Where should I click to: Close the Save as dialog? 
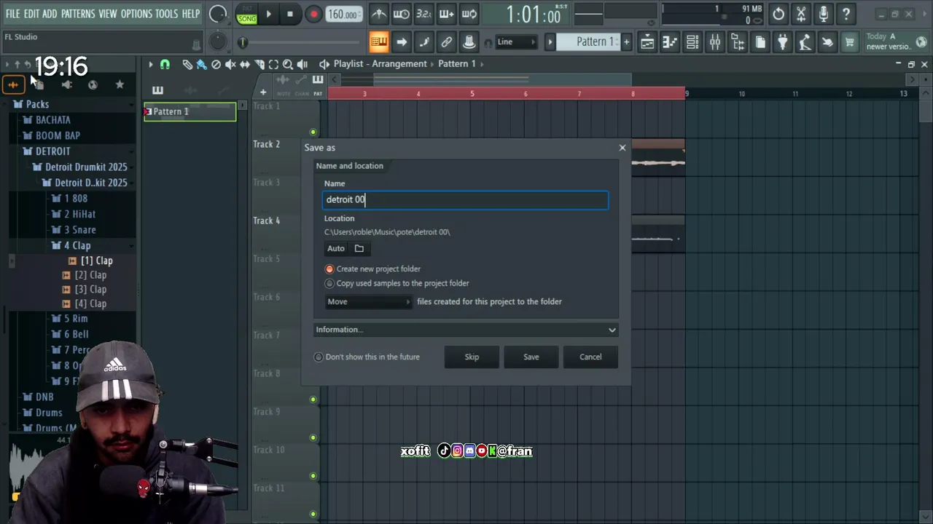pyautogui.click(x=622, y=148)
